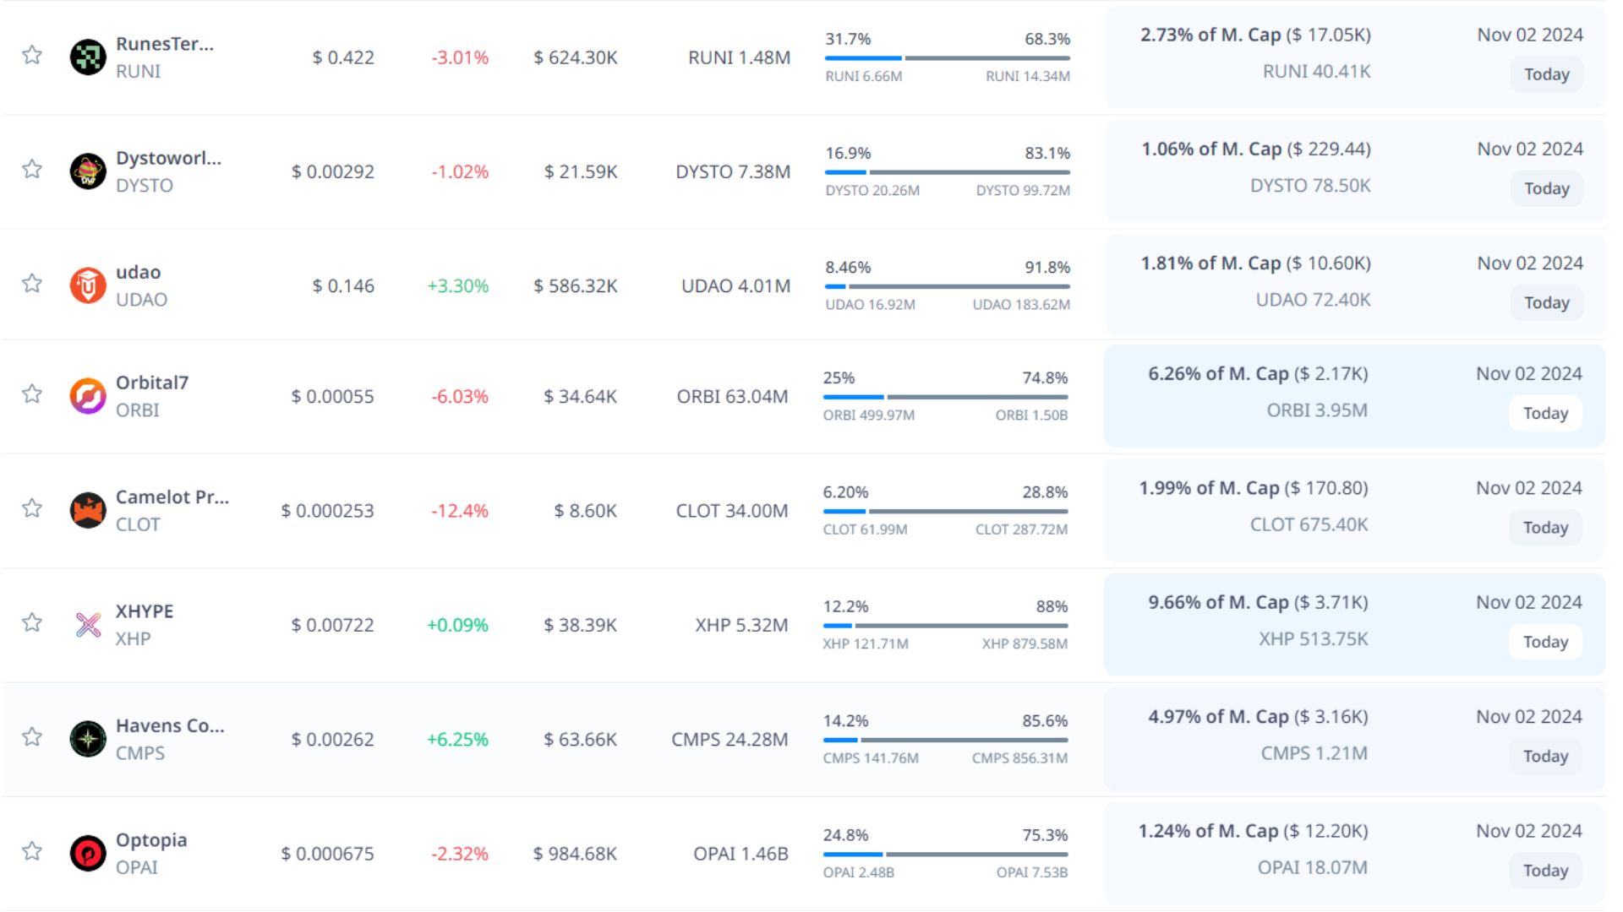Click the udao shield logo icon
1623x912 pixels.
pyautogui.click(x=88, y=285)
